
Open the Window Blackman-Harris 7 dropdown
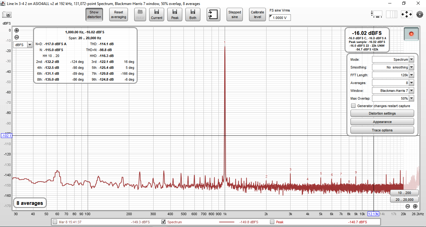(x=393, y=91)
